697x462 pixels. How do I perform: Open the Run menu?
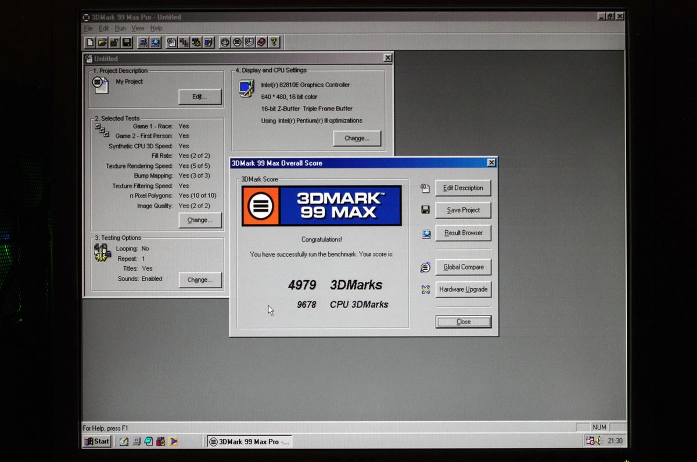pyautogui.click(x=120, y=28)
